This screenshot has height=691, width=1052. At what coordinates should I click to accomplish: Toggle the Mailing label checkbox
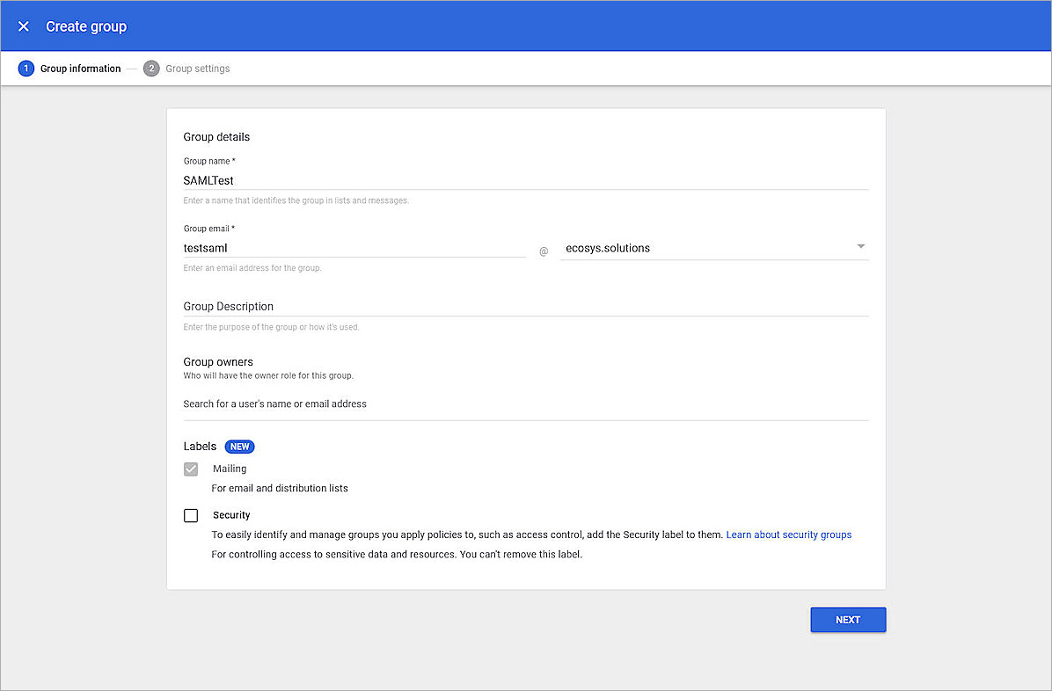pos(191,469)
